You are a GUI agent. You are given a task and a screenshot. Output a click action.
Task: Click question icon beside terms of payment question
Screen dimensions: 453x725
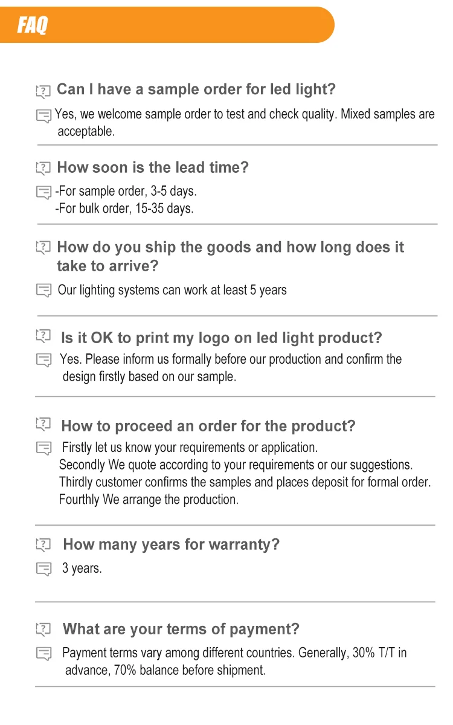coord(43,630)
